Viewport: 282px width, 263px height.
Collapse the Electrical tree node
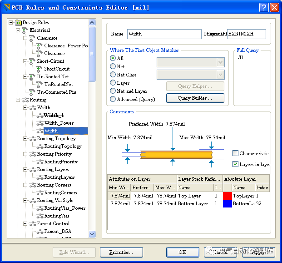coord(18,30)
